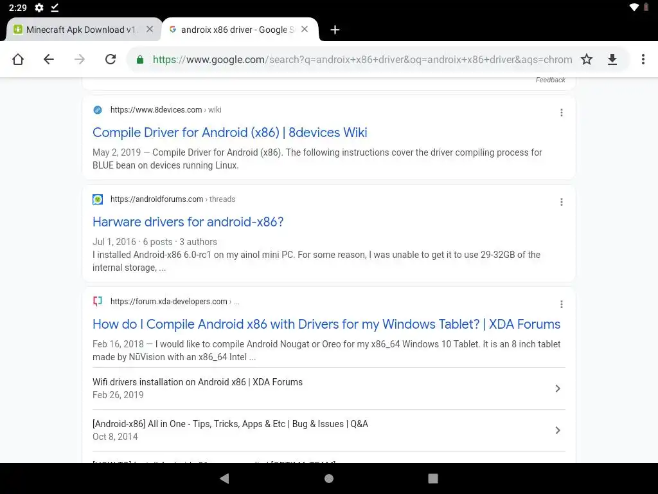Screen dimensions: 658x494
Task: Open the browser three-dot menu
Action: pos(643,59)
